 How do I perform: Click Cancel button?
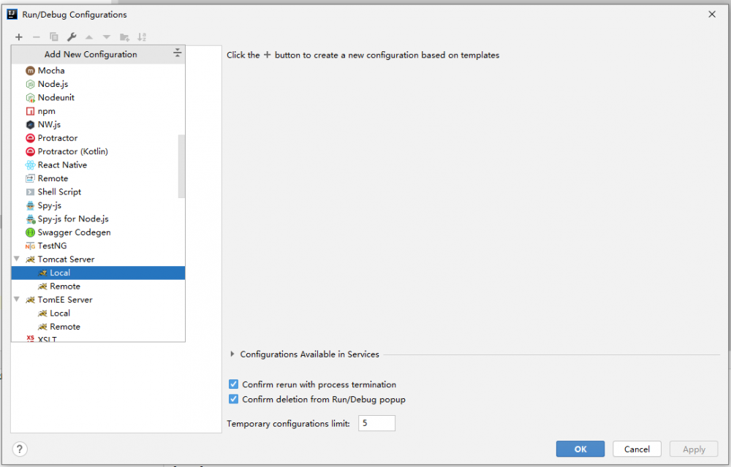(x=637, y=449)
